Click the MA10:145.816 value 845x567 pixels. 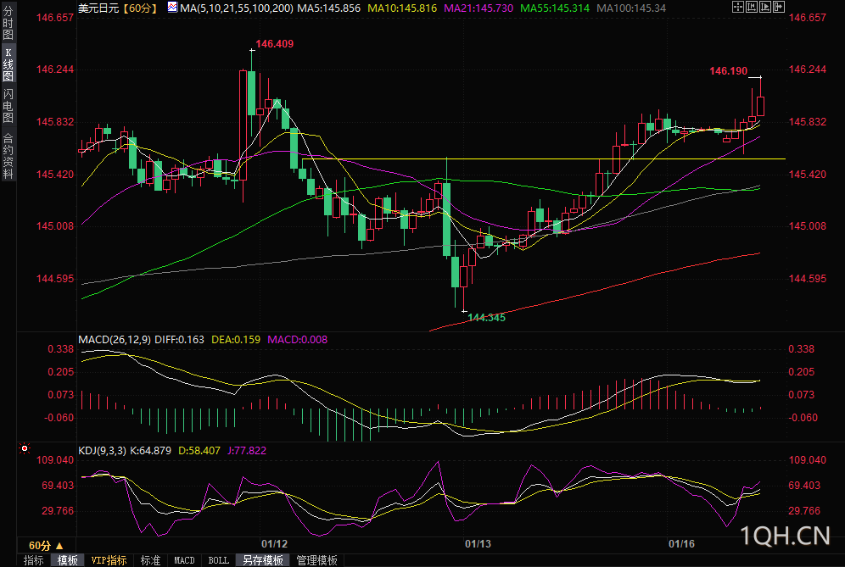pyautogui.click(x=402, y=8)
